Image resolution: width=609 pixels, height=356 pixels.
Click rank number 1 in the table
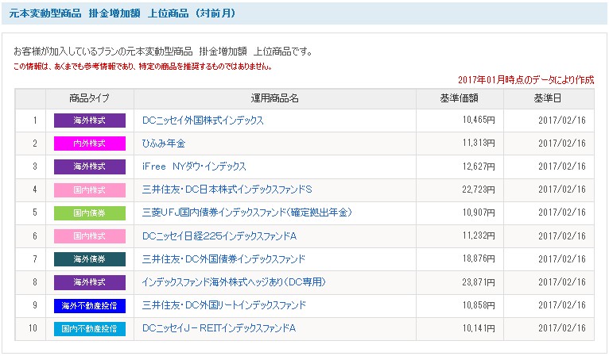pos(35,121)
